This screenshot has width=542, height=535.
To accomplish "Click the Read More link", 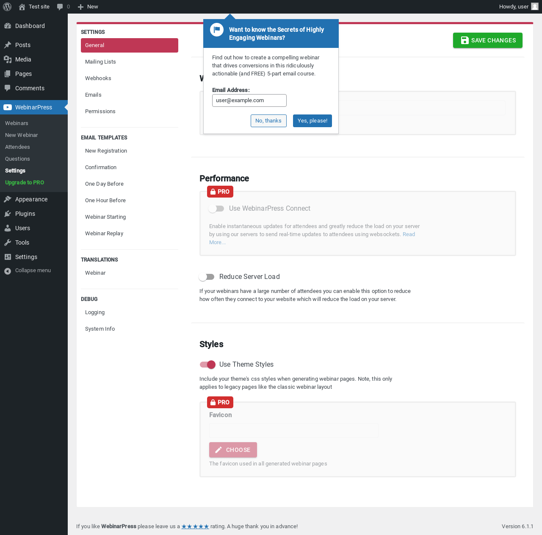I will (409, 234).
